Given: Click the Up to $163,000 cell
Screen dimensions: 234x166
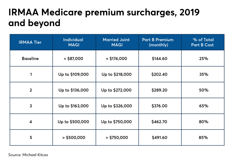Looking at the screenshot, I should point(74,106).
